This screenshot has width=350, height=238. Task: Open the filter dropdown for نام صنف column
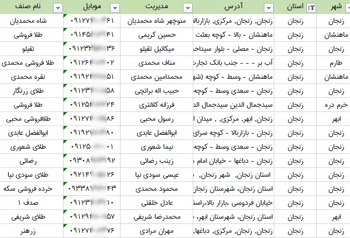(x=58, y=8)
